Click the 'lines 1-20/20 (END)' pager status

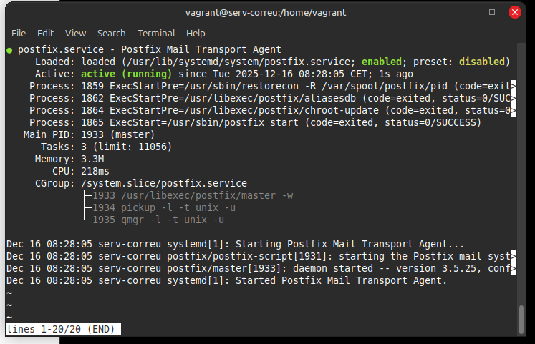[x=63, y=329]
